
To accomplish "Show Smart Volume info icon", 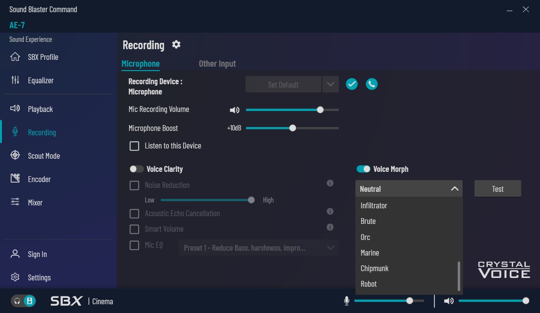I will tap(330, 227).
